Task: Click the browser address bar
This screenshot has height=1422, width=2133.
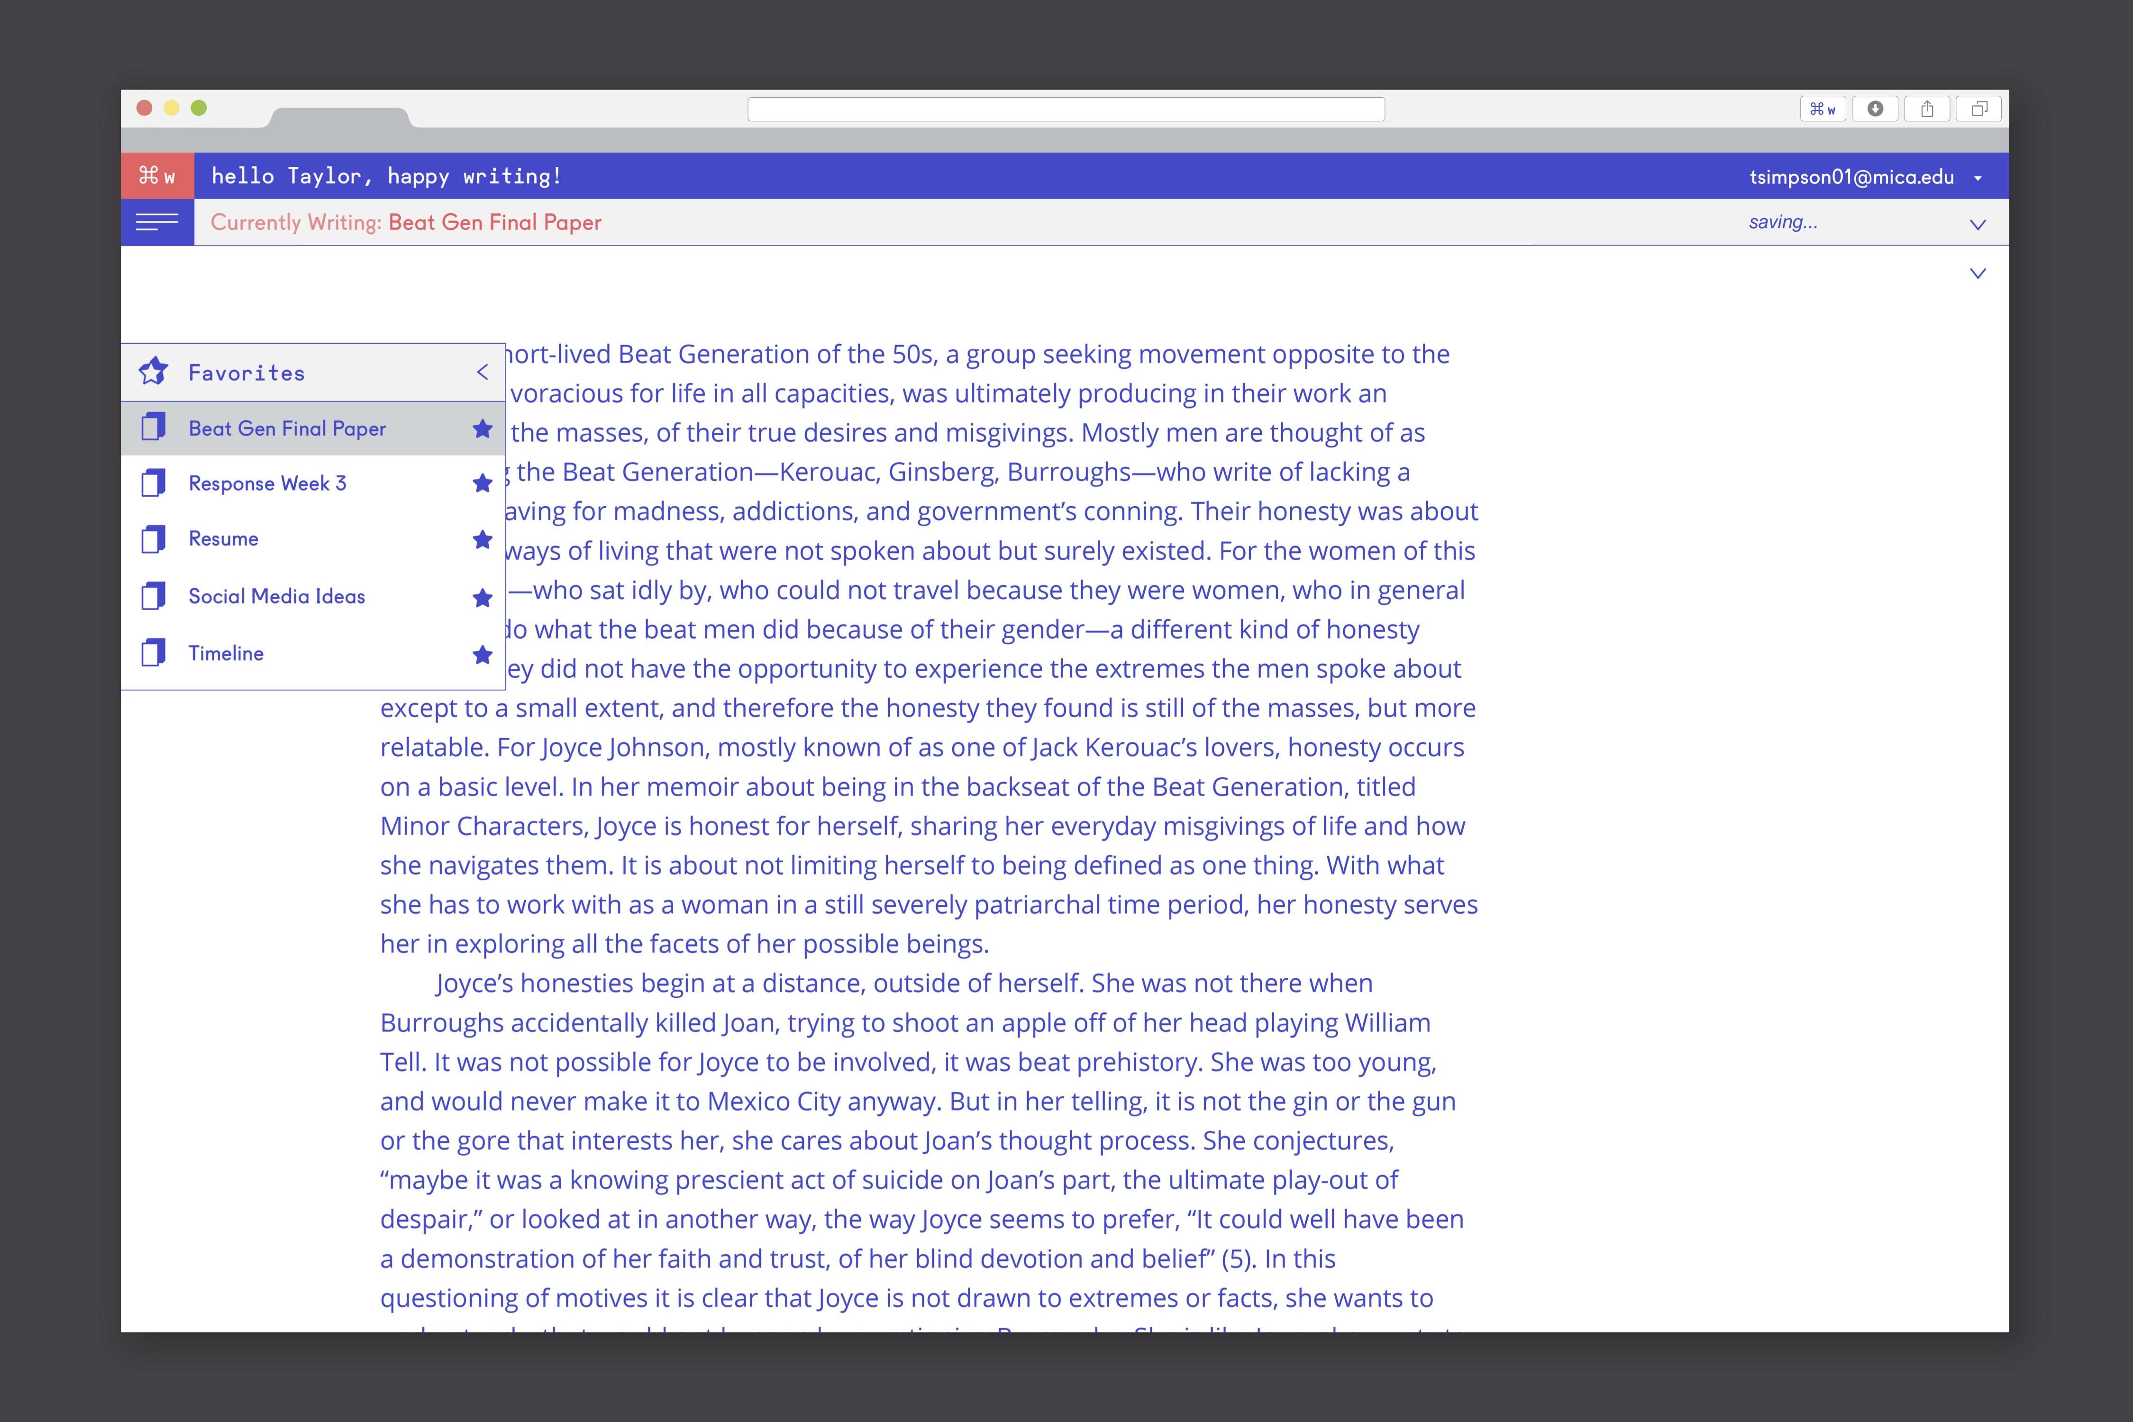Action: 1066,109
